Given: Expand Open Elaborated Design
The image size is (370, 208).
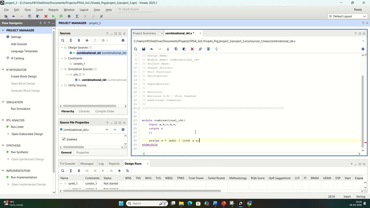Looking at the screenshot, I should [x=8, y=134].
